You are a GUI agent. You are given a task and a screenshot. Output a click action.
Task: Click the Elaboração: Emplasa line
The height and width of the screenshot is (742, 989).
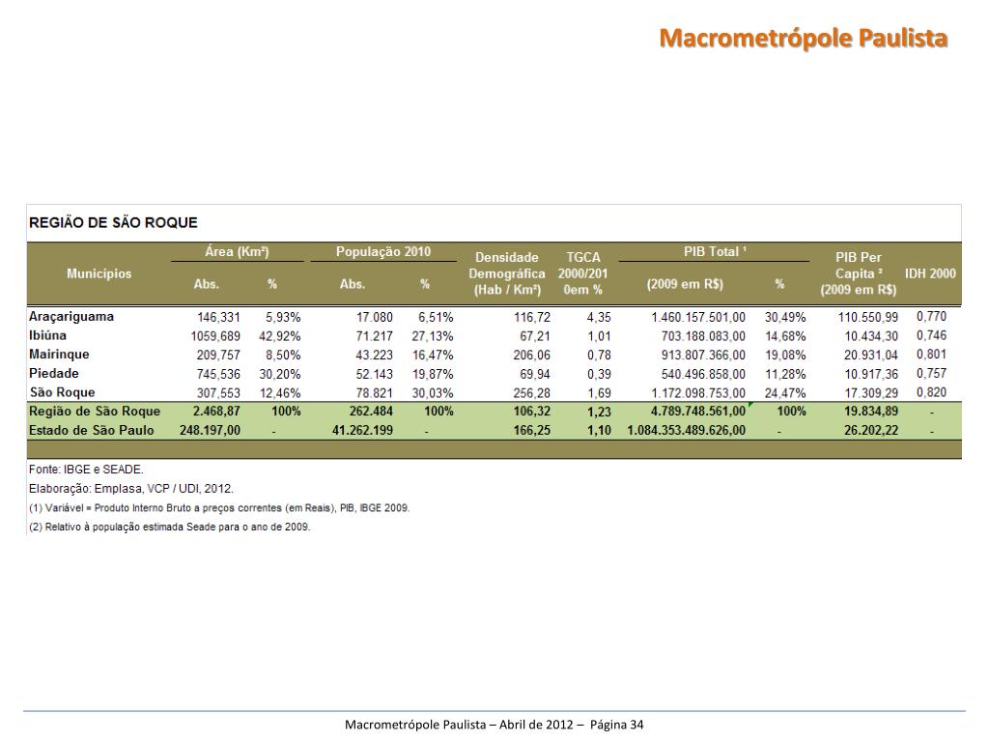[131, 488]
